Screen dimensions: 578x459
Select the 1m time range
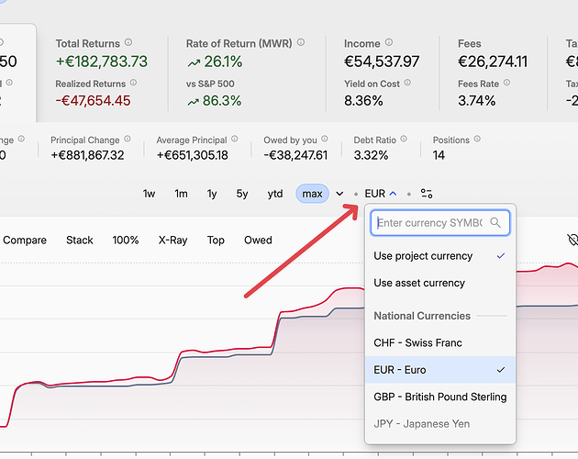181,194
